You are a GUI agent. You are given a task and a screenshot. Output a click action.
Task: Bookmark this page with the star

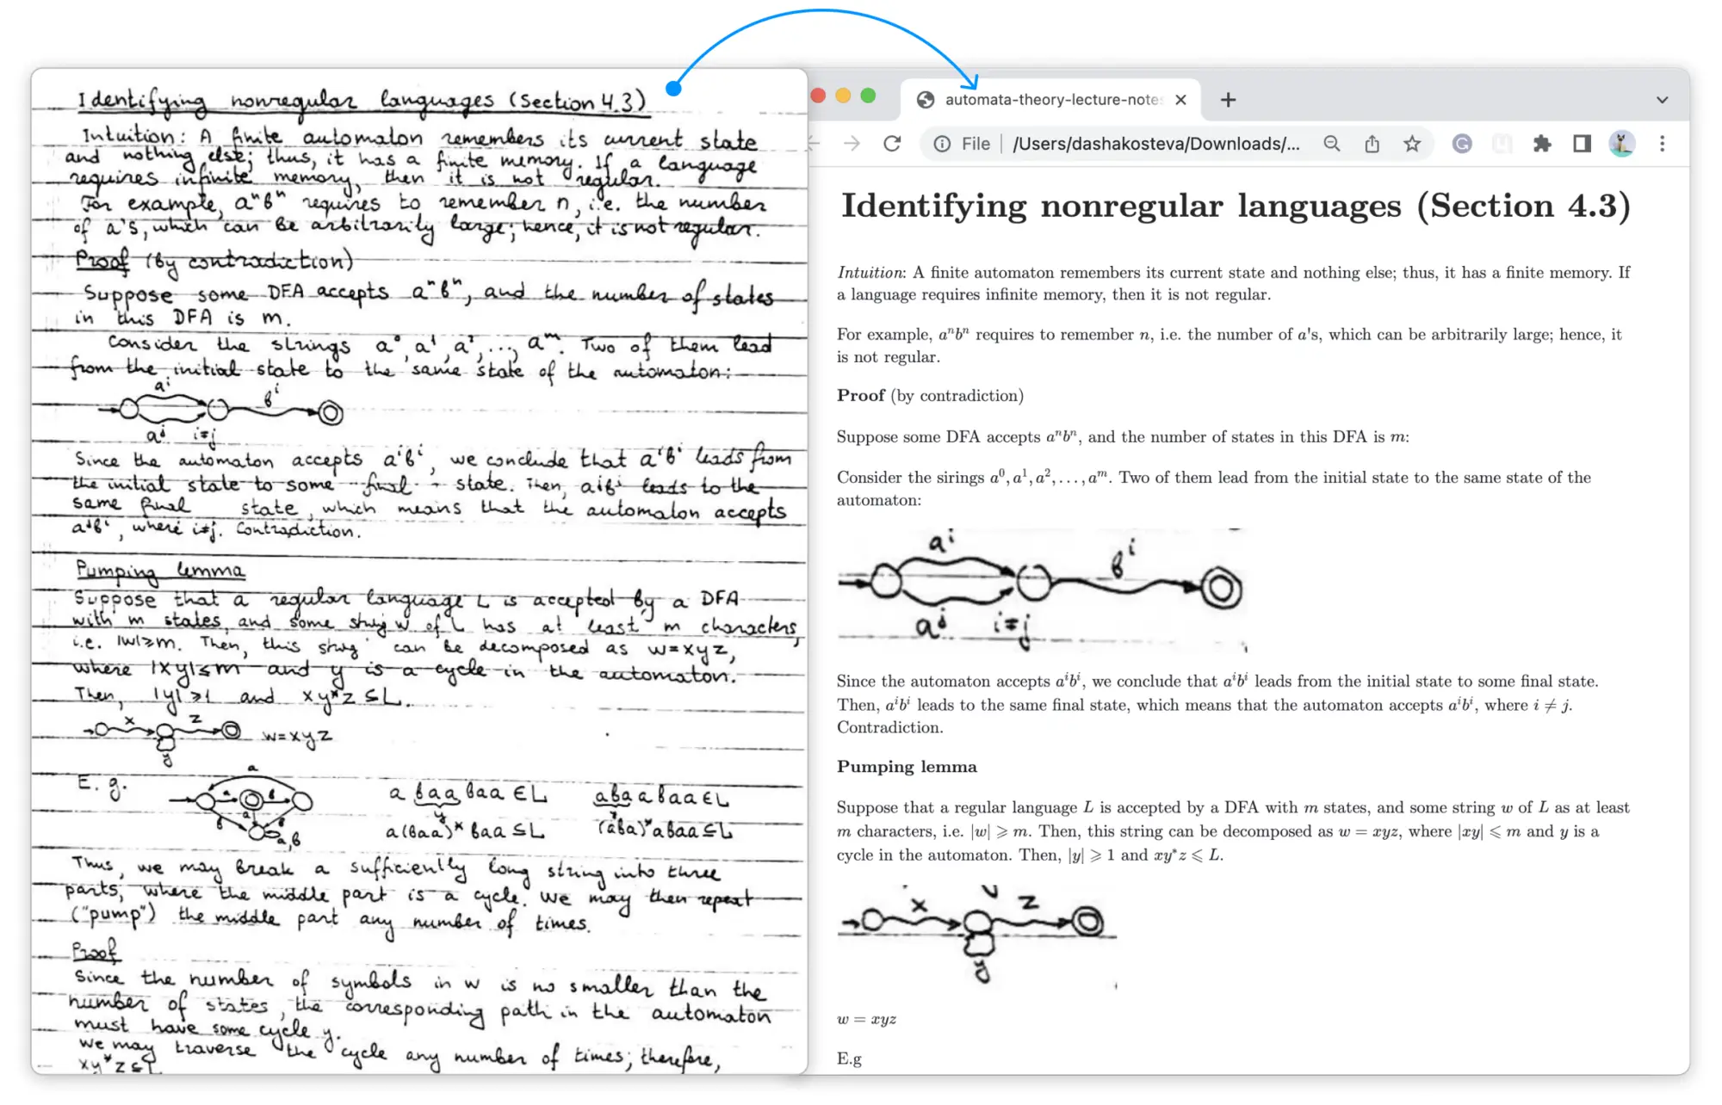[x=1411, y=144]
